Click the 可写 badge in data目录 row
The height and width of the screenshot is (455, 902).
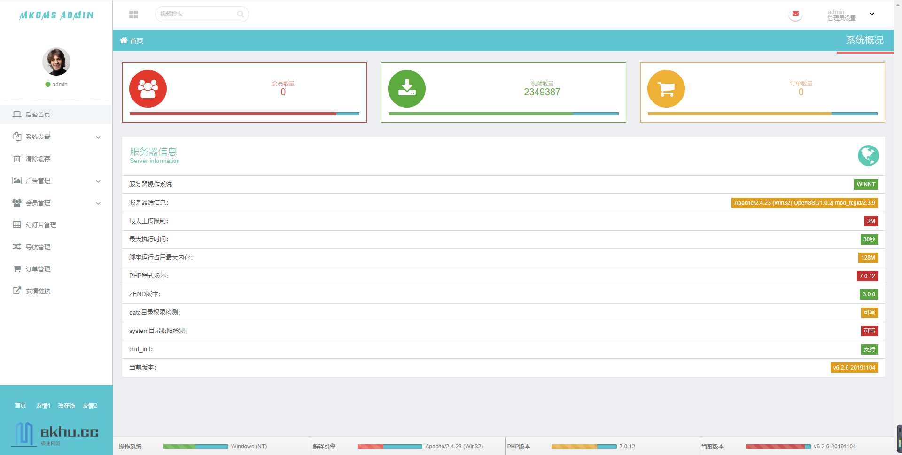(870, 313)
